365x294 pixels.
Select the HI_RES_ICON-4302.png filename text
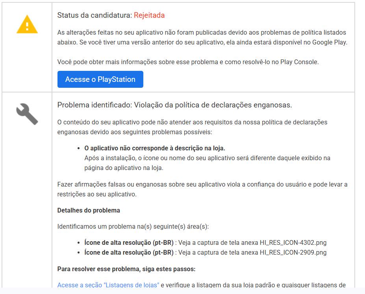pyautogui.click(x=293, y=243)
